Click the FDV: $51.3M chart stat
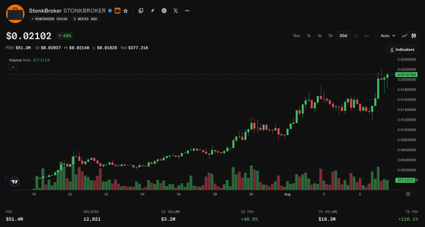Screen dimensions: 425x227 click(18, 48)
